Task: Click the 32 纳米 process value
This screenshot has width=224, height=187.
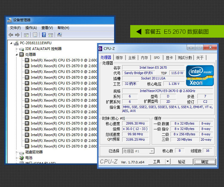Action: [x=131, y=84]
